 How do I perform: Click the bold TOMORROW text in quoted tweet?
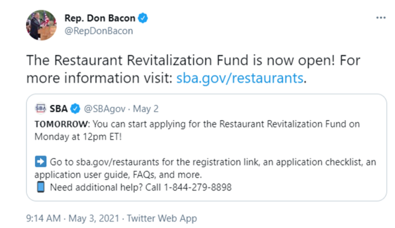(61, 124)
